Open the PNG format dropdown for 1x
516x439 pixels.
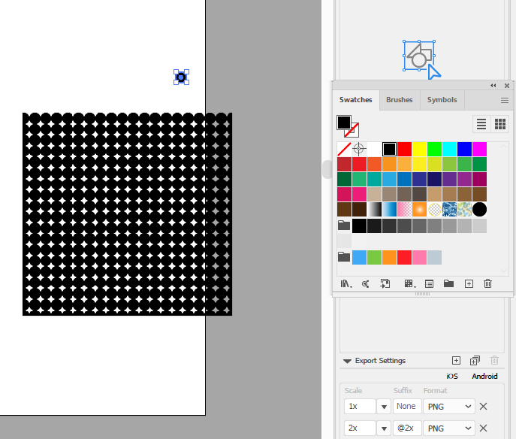(449, 407)
